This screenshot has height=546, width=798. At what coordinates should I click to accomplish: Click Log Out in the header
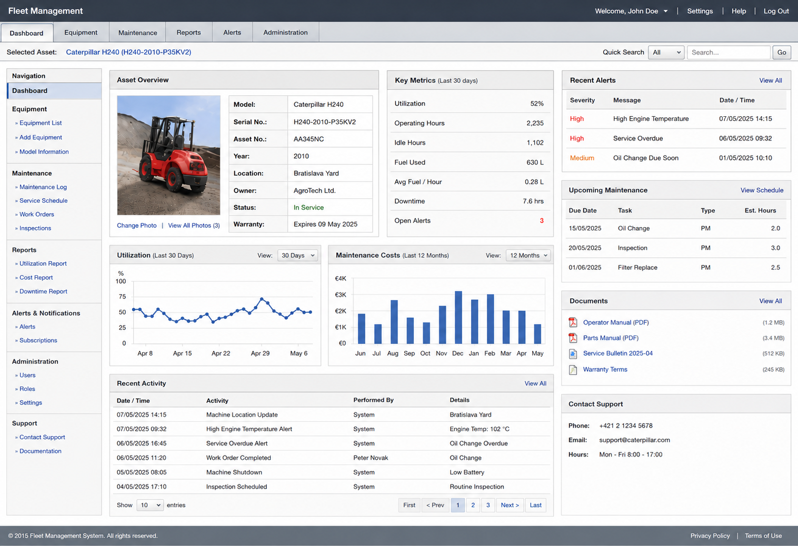(776, 11)
